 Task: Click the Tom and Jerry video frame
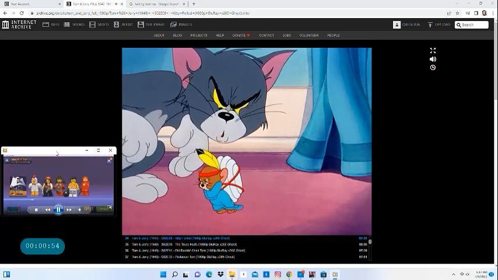(x=247, y=141)
